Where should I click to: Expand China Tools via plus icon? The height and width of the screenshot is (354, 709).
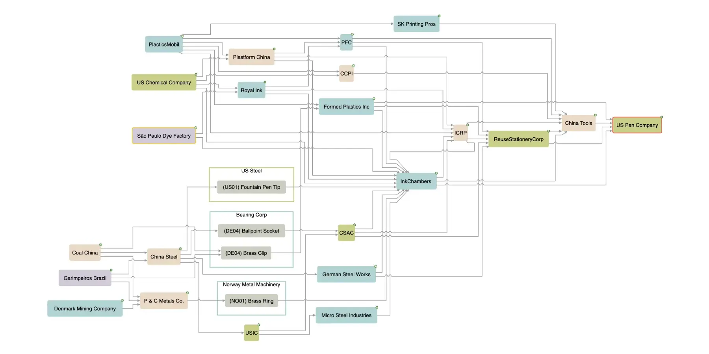click(595, 115)
